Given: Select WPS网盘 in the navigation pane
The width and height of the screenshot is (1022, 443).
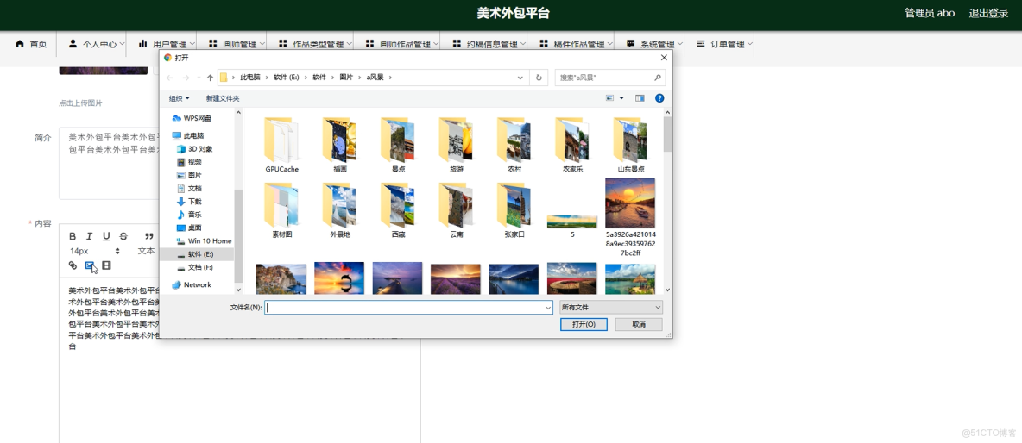Looking at the screenshot, I should coord(192,118).
